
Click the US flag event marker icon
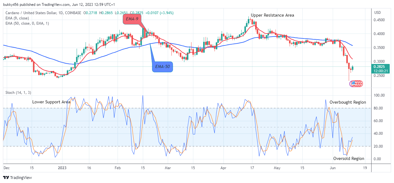(354, 83)
